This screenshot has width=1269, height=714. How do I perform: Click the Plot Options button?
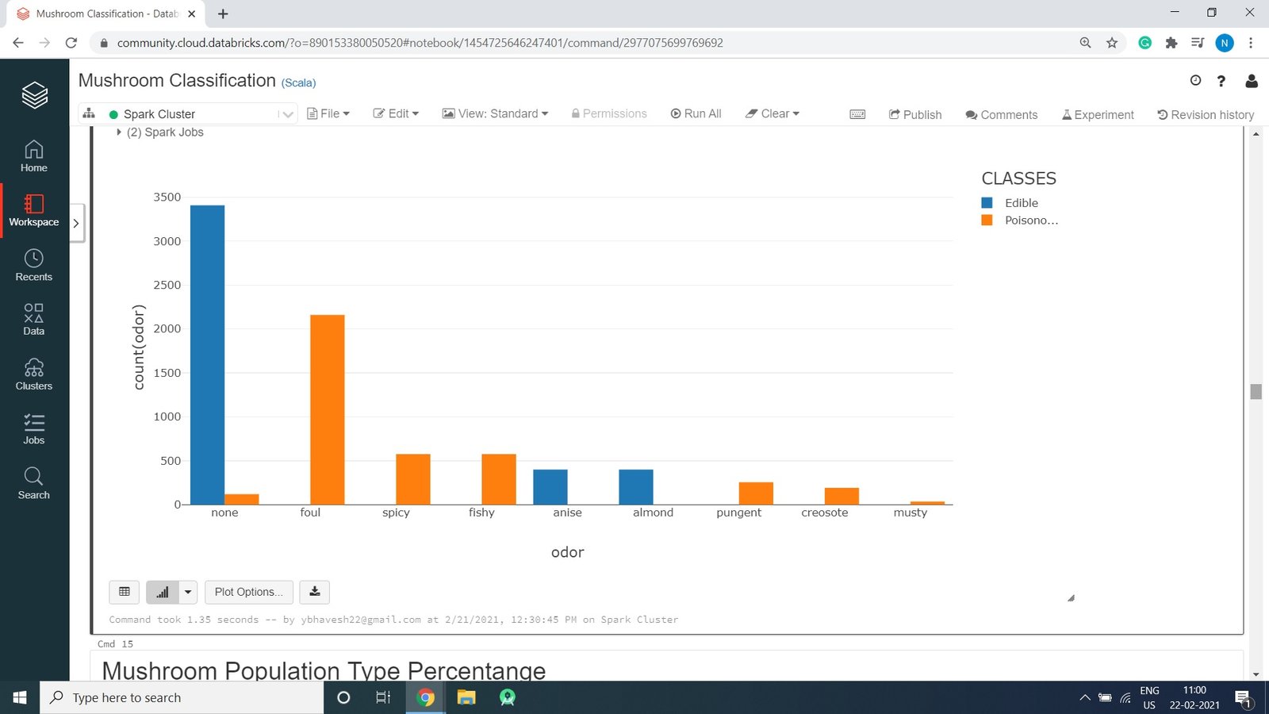[248, 592]
